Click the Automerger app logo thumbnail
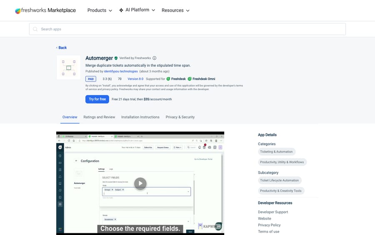Image resolution: width=375 pixels, height=235 pixels. (x=68, y=68)
